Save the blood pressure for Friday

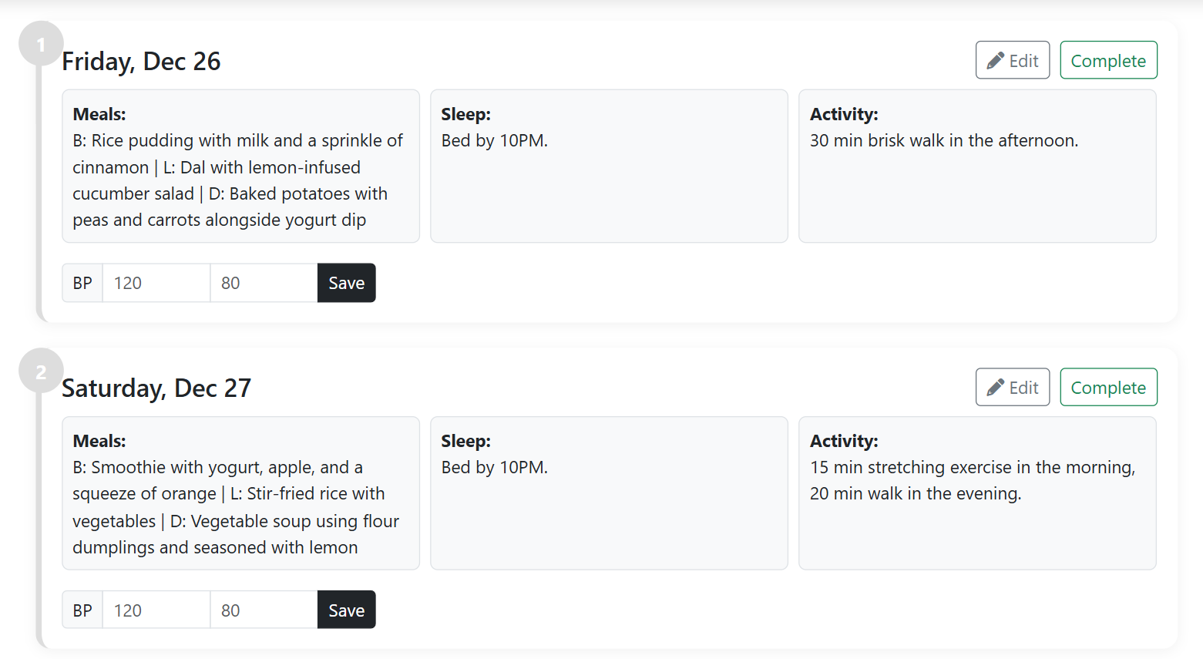click(x=346, y=283)
